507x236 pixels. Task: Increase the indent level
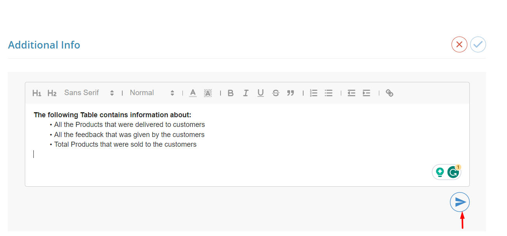pyautogui.click(x=366, y=93)
